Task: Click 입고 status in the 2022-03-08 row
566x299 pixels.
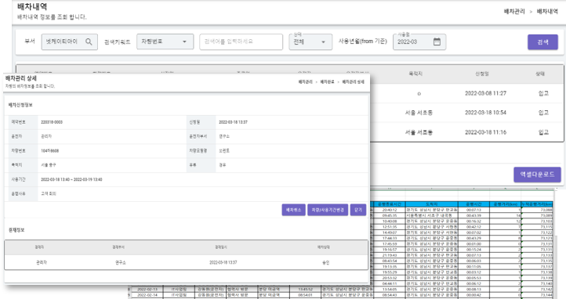Action: (x=543, y=93)
